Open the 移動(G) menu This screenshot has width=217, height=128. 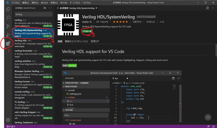(x=54, y=3)
